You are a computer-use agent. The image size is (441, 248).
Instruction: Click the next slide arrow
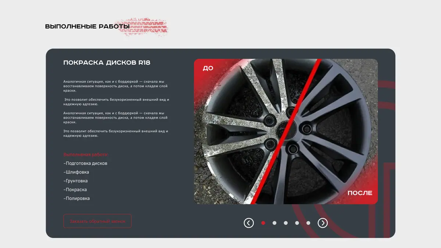coord(323,223)
